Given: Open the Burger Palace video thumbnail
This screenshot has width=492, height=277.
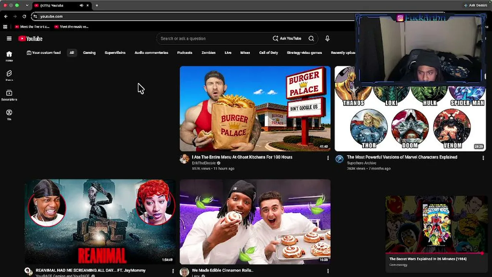Looking at the screenshot, I should [255, 108].
